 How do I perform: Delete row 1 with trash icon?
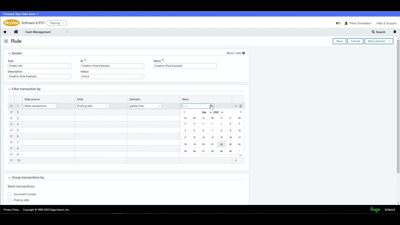pos(240,106)
